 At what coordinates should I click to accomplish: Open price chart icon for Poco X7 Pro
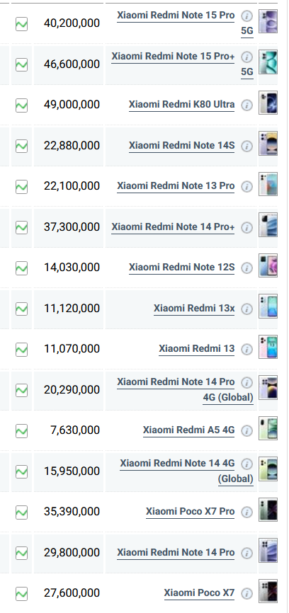21,512
